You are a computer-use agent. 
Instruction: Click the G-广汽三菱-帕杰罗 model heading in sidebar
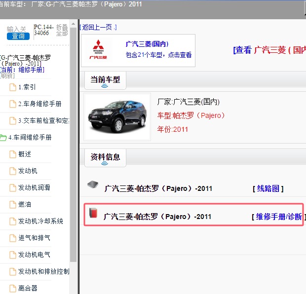point(25,61)
